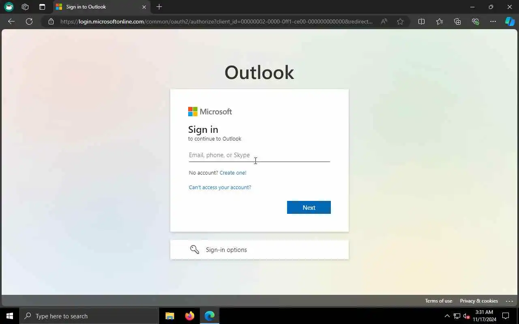Click the Microsoft logo

(210, 111)
